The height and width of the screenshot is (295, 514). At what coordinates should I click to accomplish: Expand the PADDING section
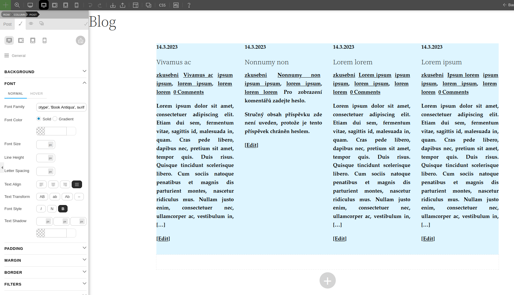point(45,248)
